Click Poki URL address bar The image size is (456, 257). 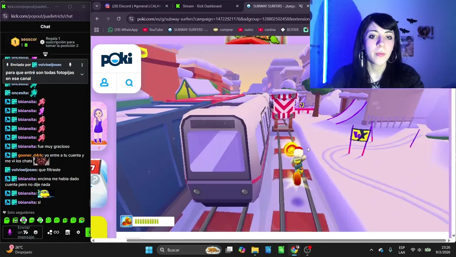coord(223,19)
